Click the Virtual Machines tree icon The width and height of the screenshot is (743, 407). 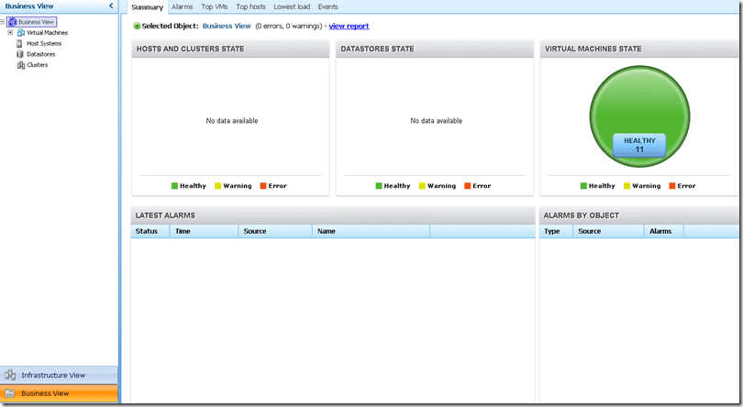[20, 33]
